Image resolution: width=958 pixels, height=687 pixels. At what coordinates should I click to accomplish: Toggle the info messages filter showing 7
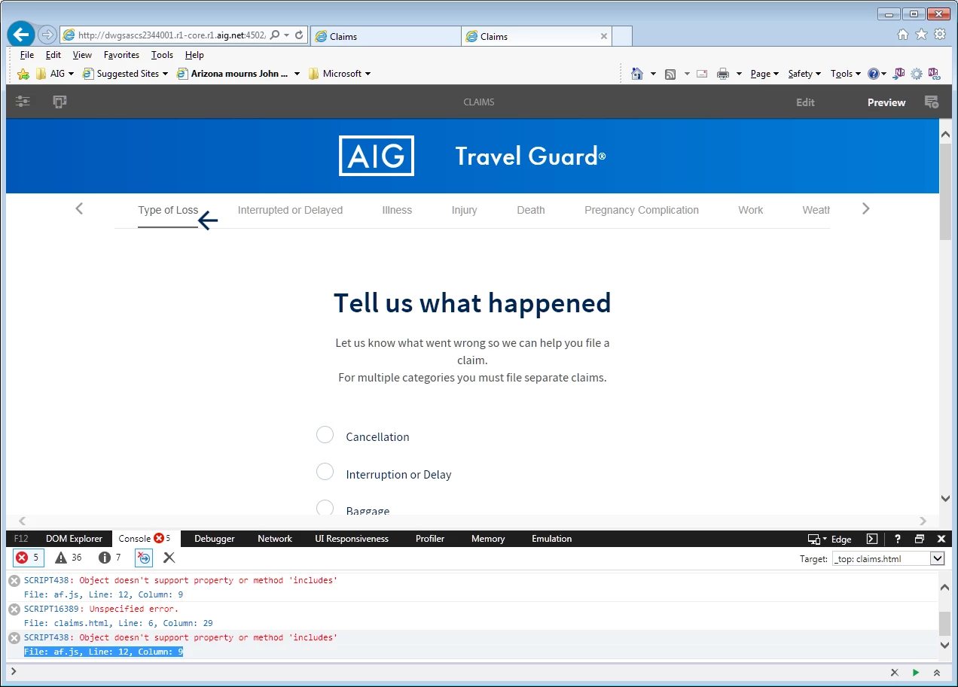(110, 558)
